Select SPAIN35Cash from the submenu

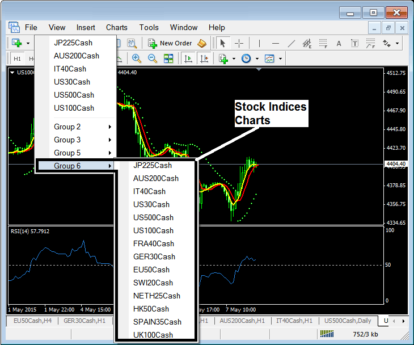[157, 322]
